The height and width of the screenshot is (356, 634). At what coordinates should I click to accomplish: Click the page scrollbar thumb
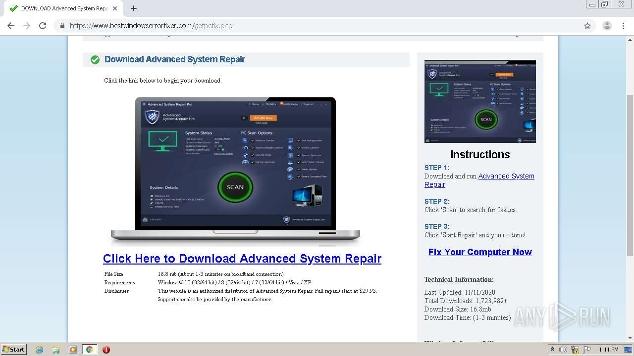click(x=630, y=175)
